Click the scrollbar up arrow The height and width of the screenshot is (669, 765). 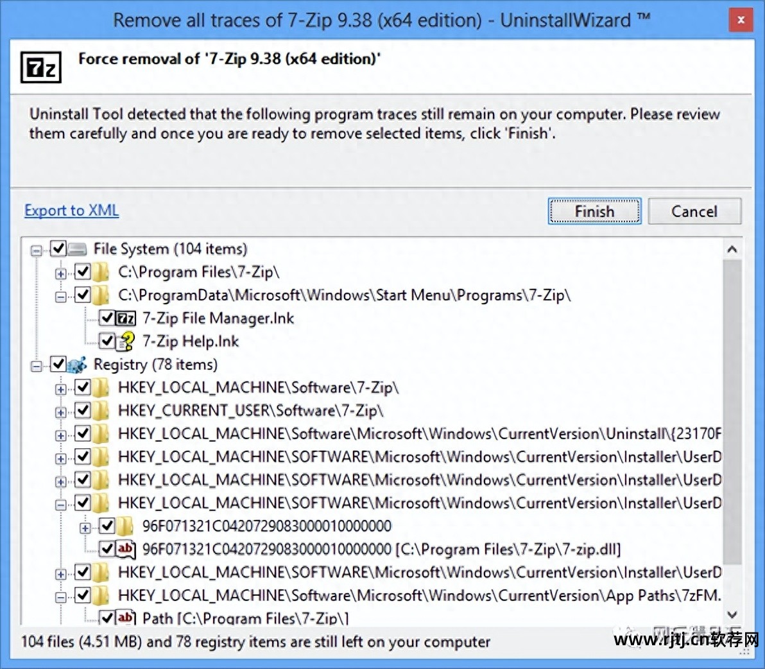(732, 249)
